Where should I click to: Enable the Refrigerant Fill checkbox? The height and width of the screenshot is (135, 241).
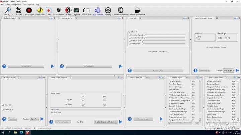coord(3,110)
